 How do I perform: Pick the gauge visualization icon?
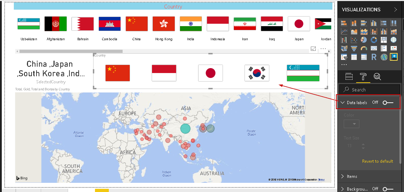[x=364, y=48]
